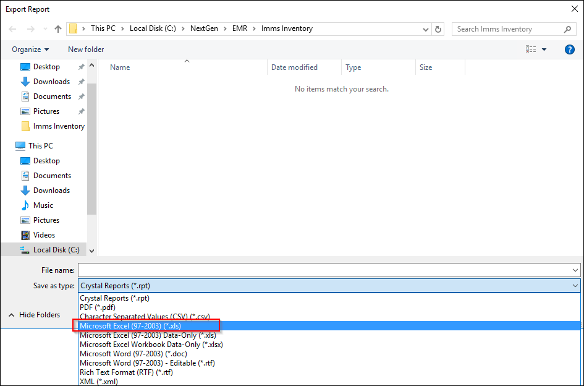Go forward with the Forward arrow
584x386 pixels.
(30, 29)
